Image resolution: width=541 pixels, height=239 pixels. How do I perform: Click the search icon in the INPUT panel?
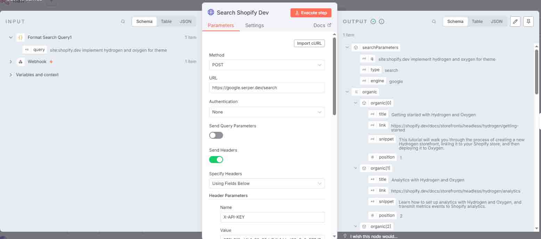123,21
